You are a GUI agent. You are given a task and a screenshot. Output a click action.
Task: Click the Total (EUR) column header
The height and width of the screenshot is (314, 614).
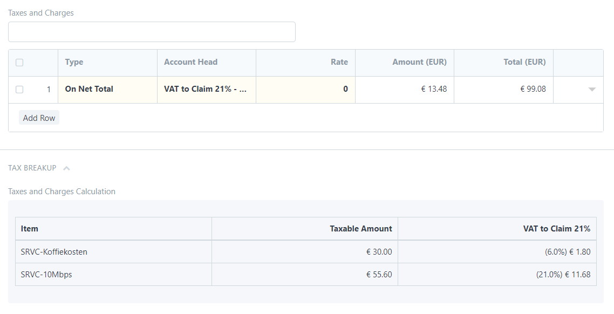click(524, 62)
